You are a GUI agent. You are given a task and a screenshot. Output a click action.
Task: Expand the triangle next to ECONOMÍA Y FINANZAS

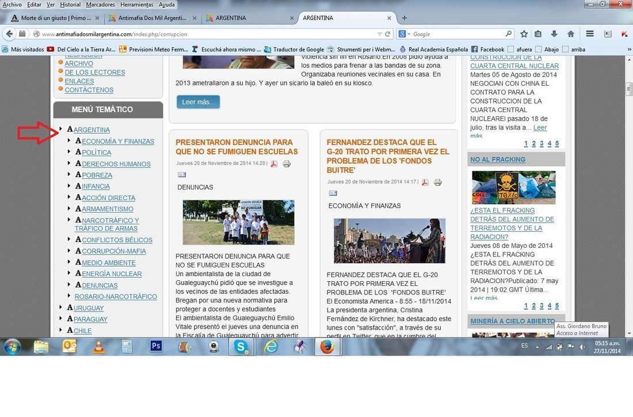coord(68,140)
